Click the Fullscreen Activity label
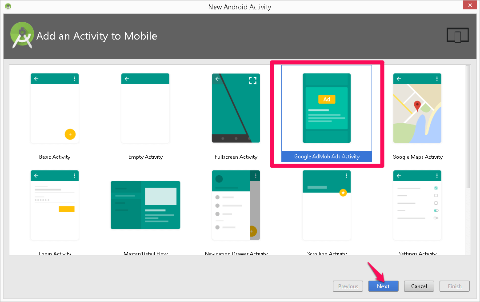This screenshot has width=480, height=302. (x=236, y=157)
